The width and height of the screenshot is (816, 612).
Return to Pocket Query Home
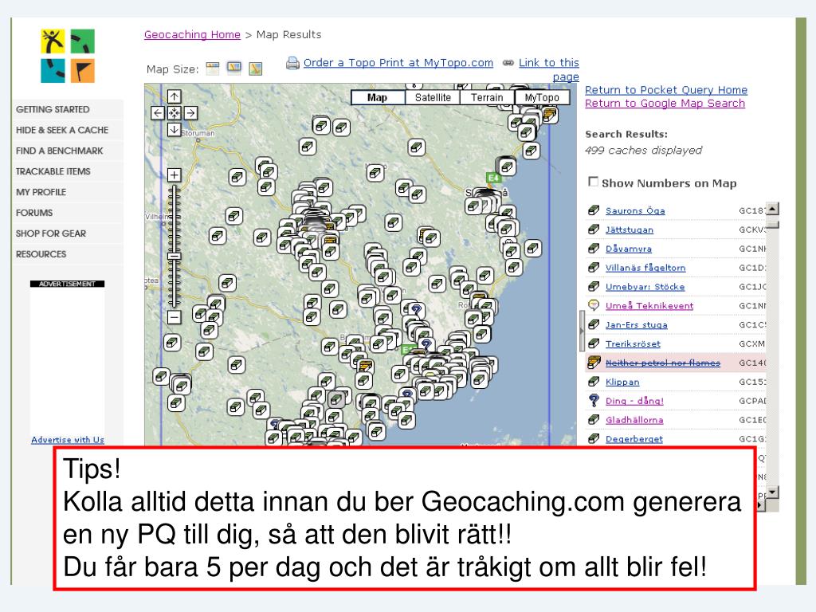pyautogui.click(x=665, y=89)
